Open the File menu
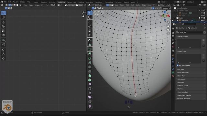207x116 pixels. click(x=5, y=2)
